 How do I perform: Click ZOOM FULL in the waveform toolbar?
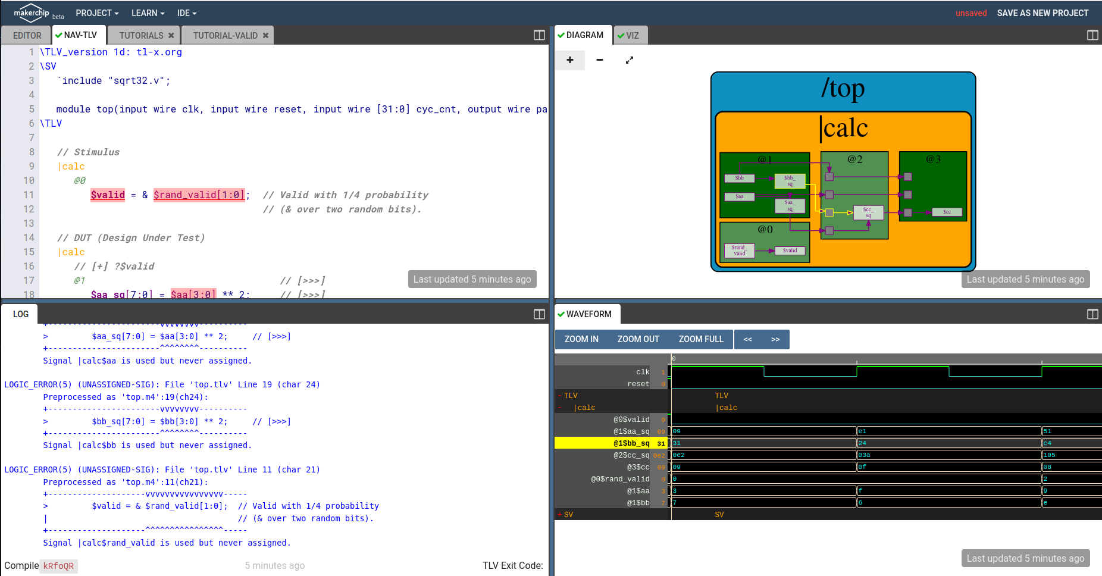[x=701, y=339]
